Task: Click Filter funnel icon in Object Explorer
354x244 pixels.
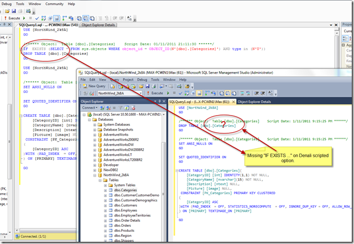Action: [121, 108]
